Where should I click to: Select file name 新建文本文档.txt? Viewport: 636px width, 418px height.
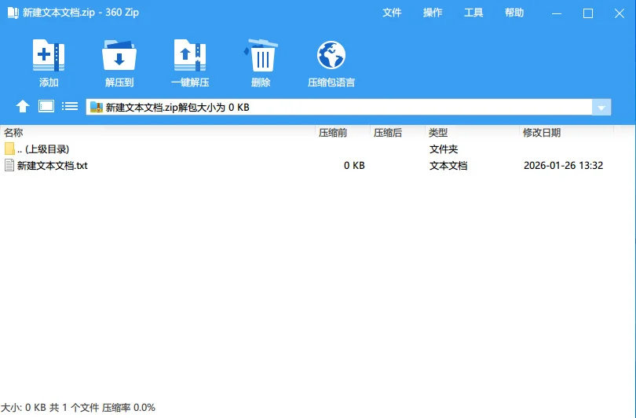(x=53, y=166)
